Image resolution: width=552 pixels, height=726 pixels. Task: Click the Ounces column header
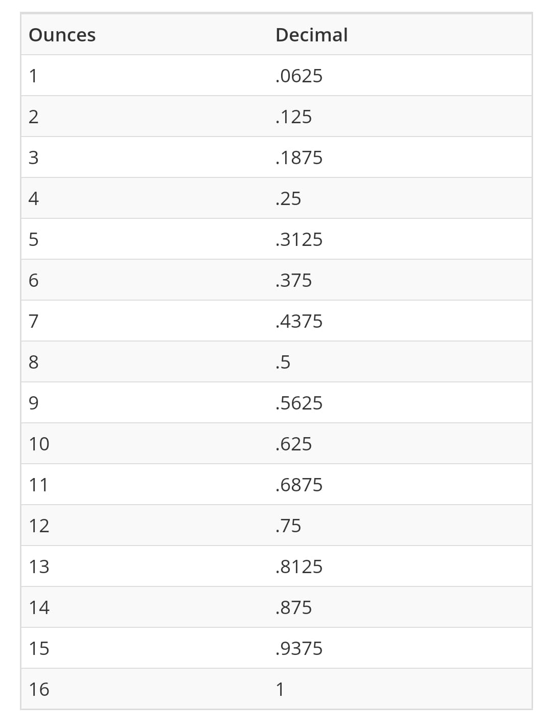pyautogui.click(x=62, y=35)
